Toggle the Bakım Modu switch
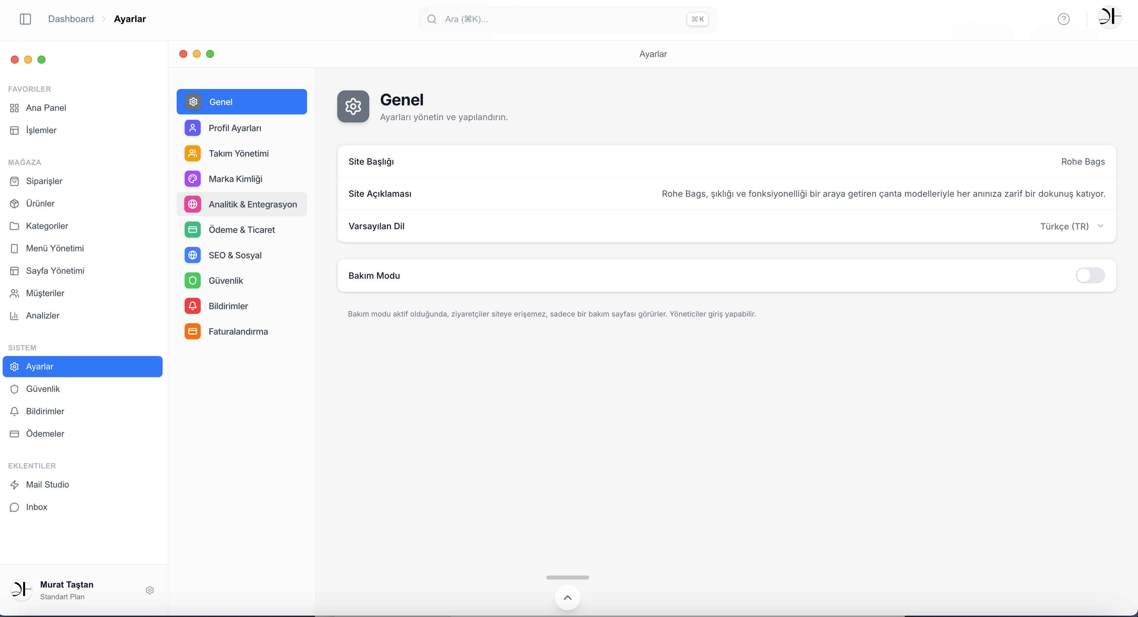Image resolution: width=1138 pixels, height=617 pixels. 1090,275
